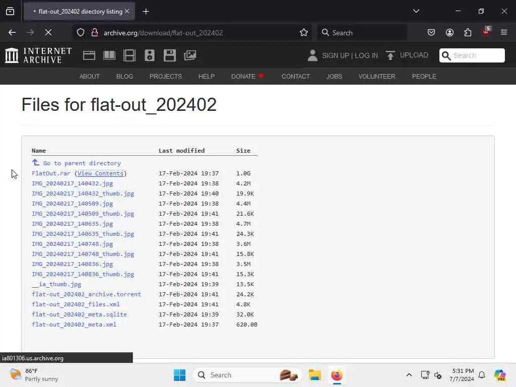516x387 pixels.
Task: Open IMG_20240217_140509_thumb.jpg
Action: [x=83, y=214]
